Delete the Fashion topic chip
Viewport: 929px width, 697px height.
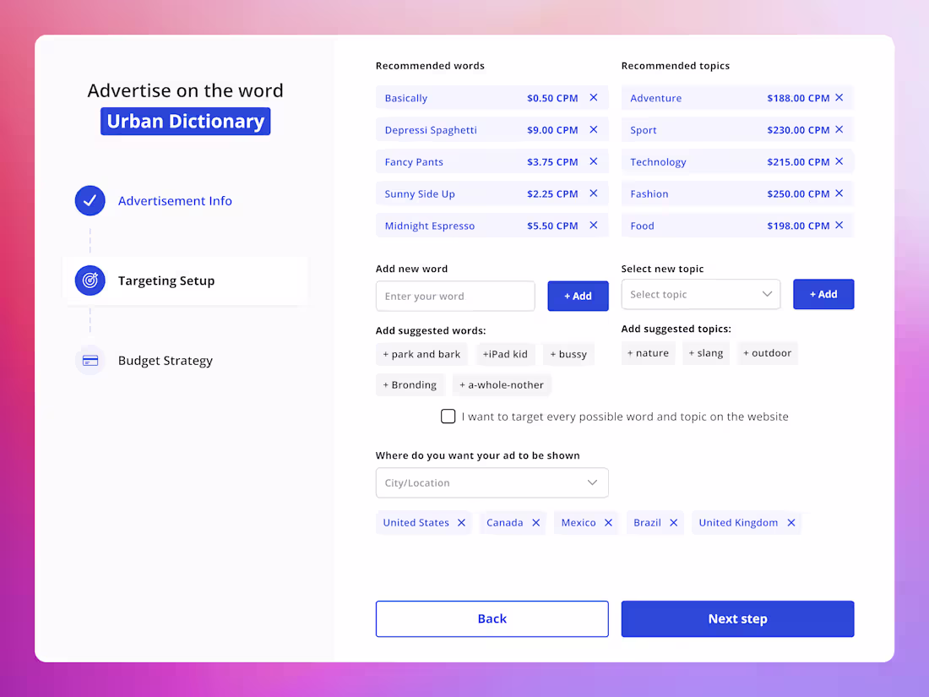[x=839, y=193]
